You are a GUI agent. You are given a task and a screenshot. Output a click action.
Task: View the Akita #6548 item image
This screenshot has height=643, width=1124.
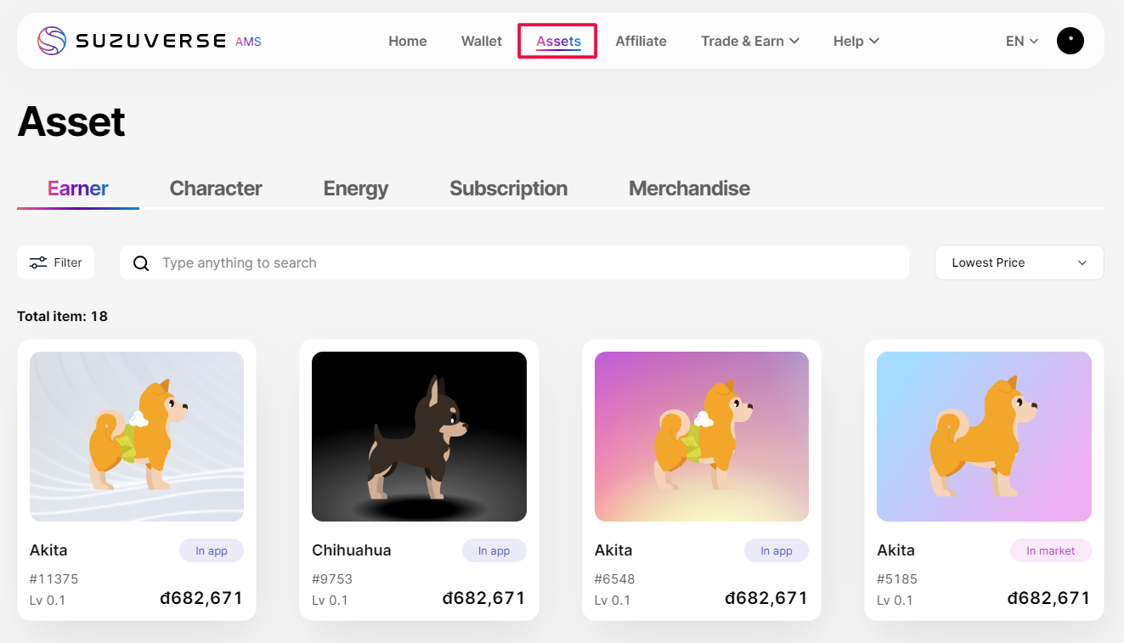coord(701,436)
